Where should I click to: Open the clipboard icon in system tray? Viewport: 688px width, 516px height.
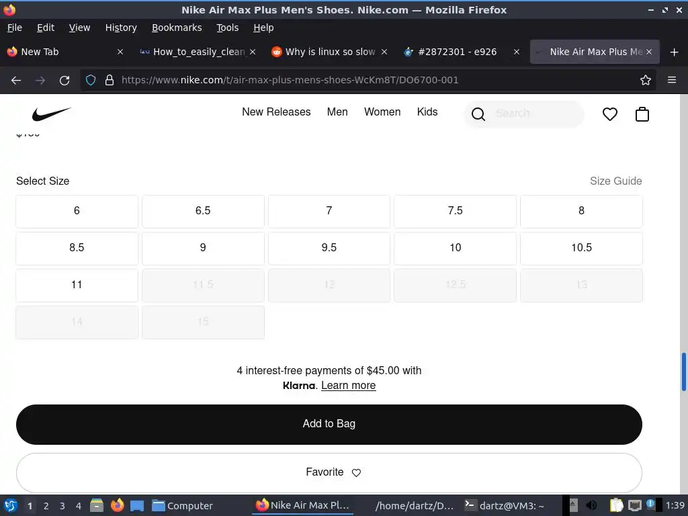616,505
